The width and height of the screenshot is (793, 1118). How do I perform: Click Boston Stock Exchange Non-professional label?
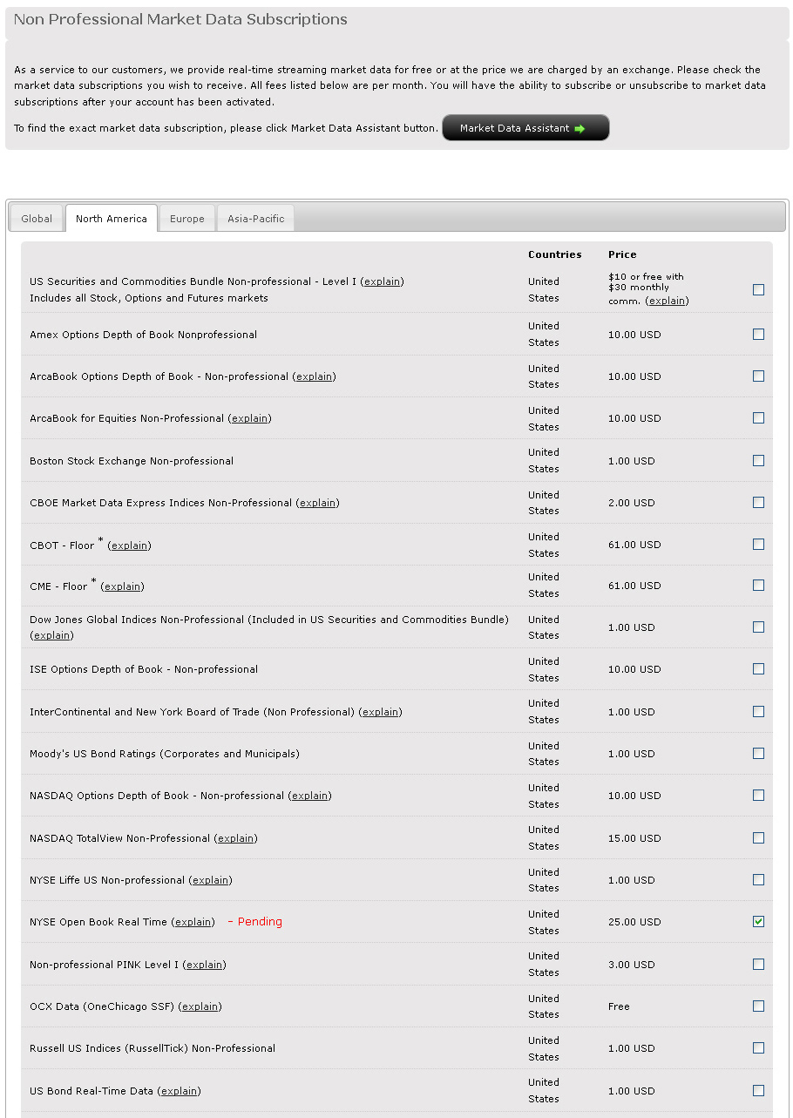[x=132, y=461]
